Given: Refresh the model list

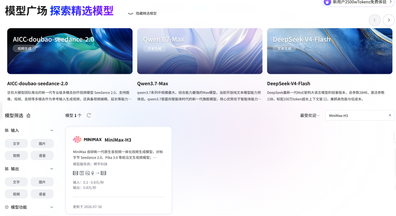Looking at the screenshot, I should [x=89, y=115].
